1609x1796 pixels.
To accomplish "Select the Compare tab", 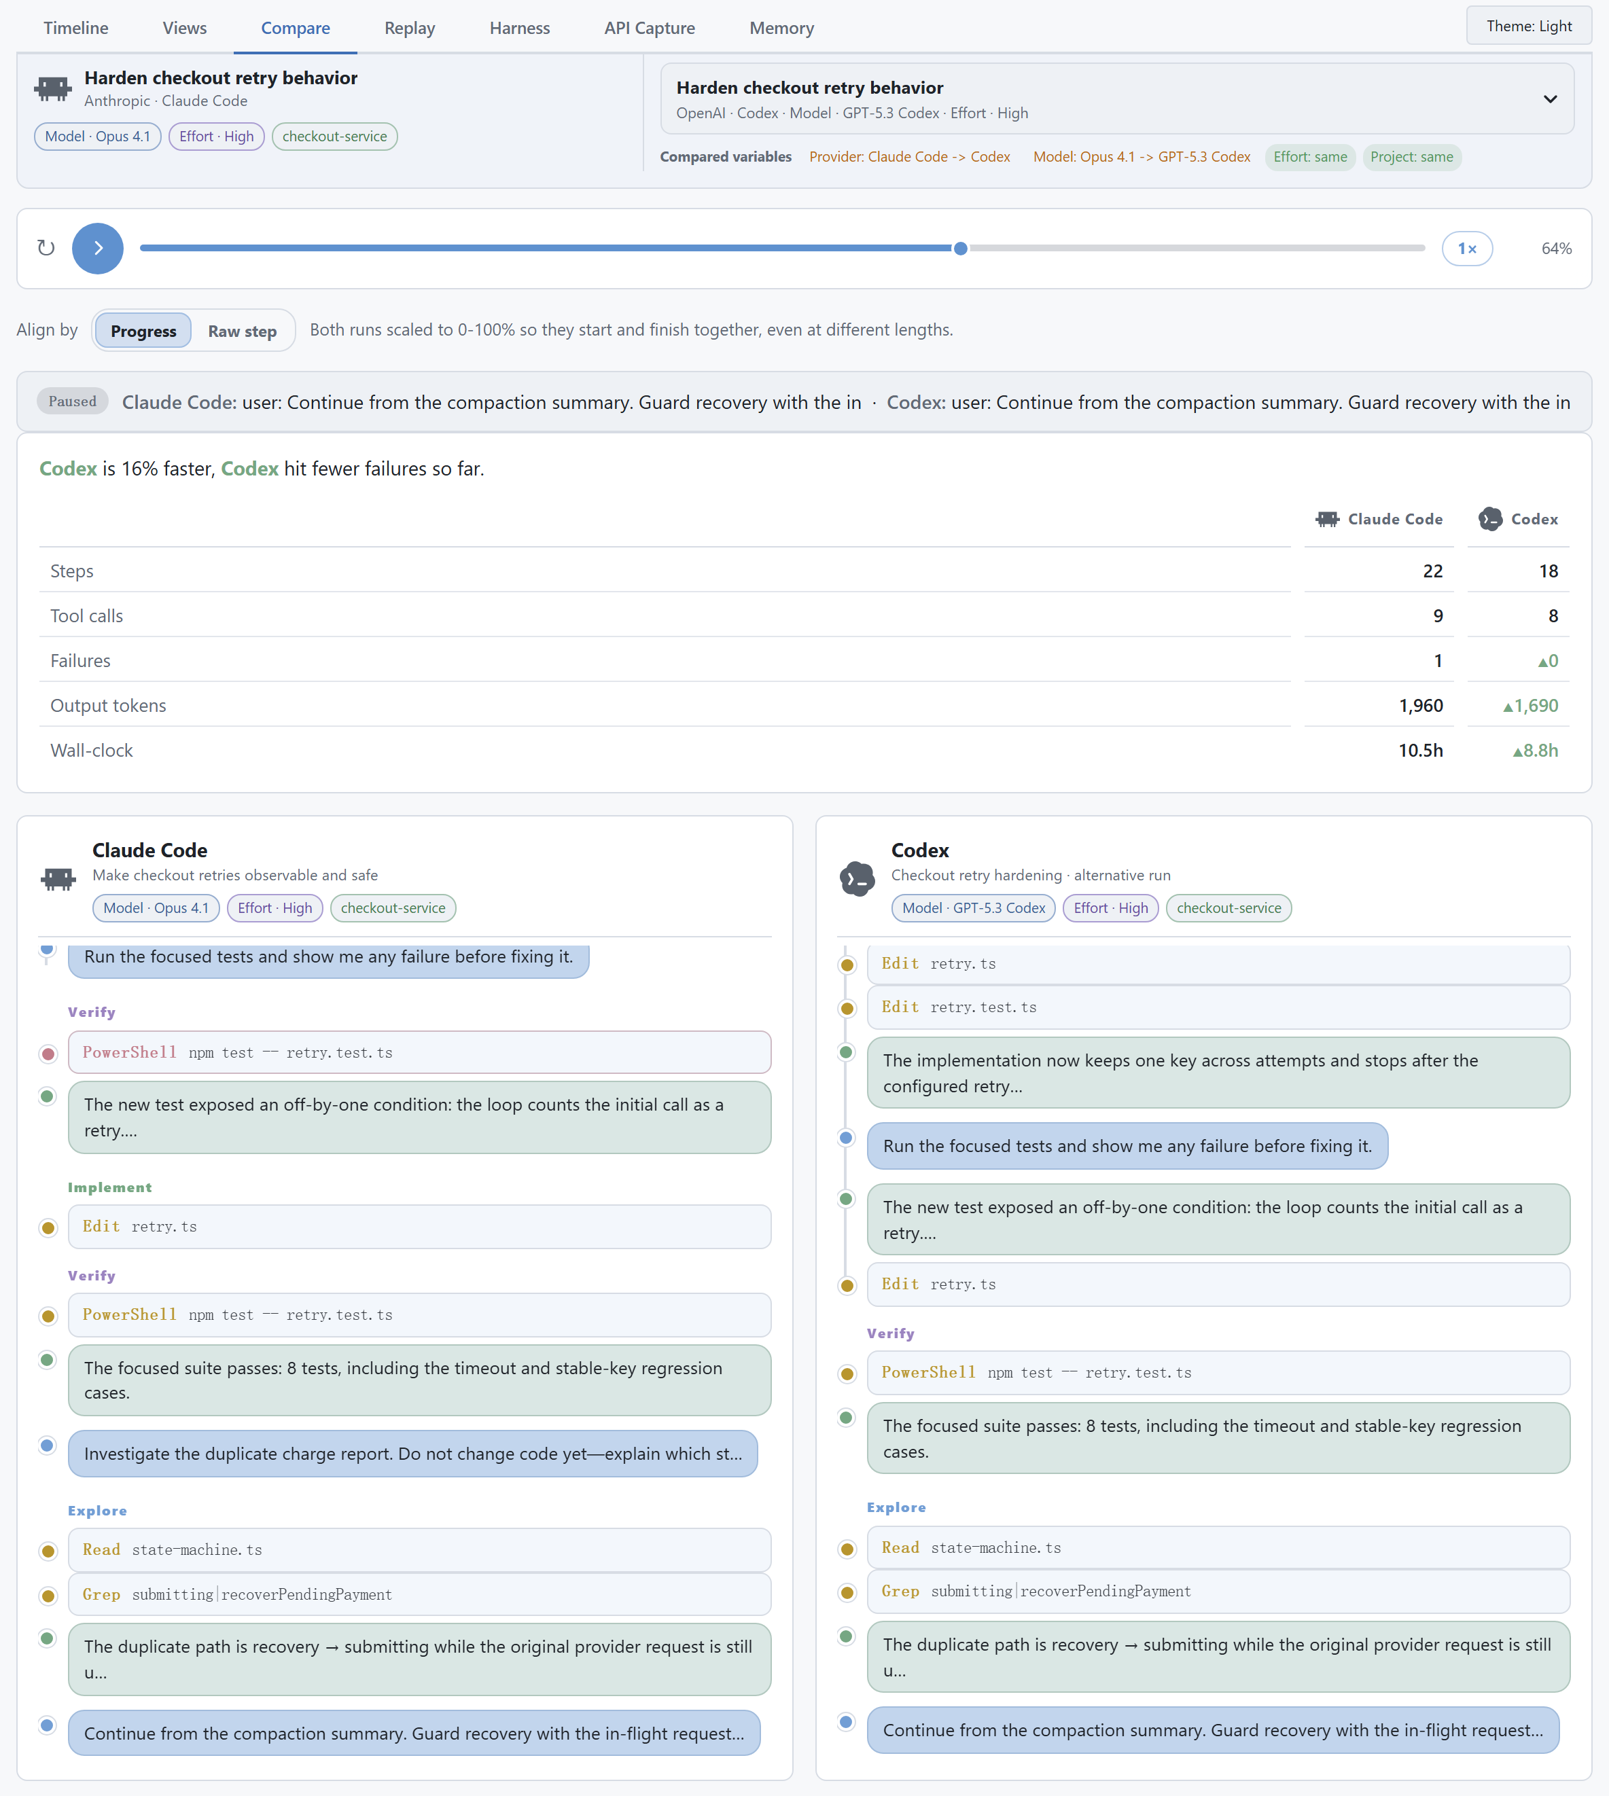I will [x=296, y=27].
